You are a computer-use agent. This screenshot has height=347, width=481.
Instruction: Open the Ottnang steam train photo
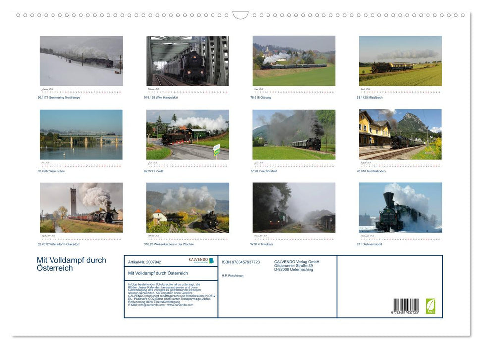(x=294, y=60)
